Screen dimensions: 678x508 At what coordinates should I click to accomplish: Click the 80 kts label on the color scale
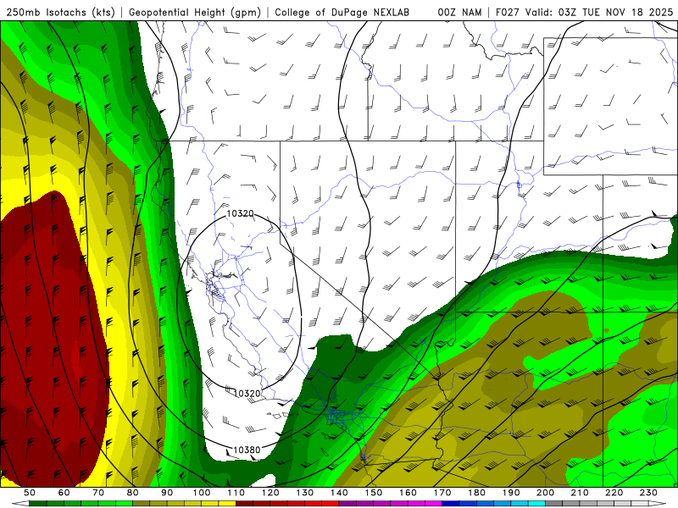[133, 493]
